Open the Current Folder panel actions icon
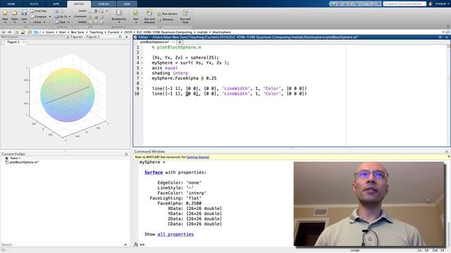 pos(126,155)
